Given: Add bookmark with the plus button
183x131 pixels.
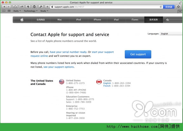Looking at the screenshot, I should point(47,7).
